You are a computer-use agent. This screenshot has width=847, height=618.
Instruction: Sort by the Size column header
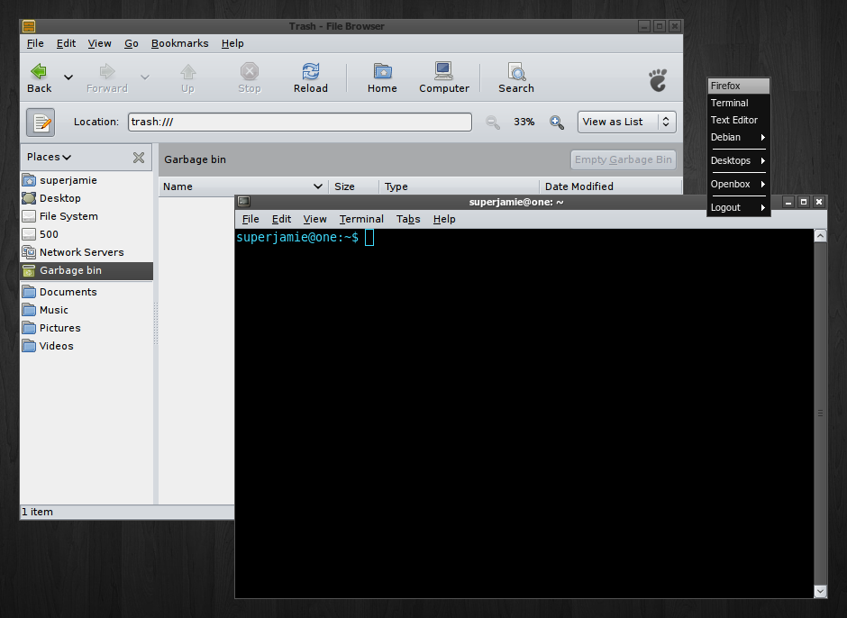(354, 186)
